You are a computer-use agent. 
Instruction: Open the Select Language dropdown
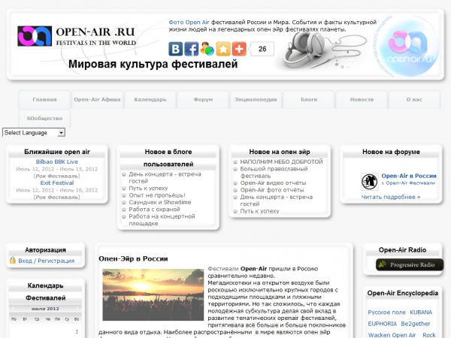[x=34, y=132]
